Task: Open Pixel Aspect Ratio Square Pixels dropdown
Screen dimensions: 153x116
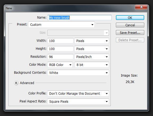Action: click(x=78, y=102)
